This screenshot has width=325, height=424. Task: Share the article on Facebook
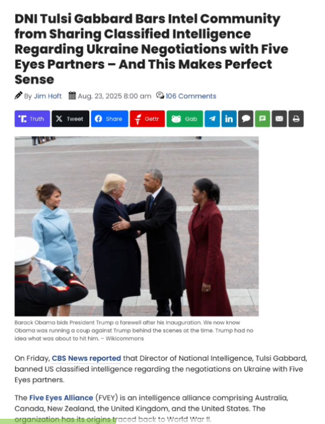click(x=110, y=119)
